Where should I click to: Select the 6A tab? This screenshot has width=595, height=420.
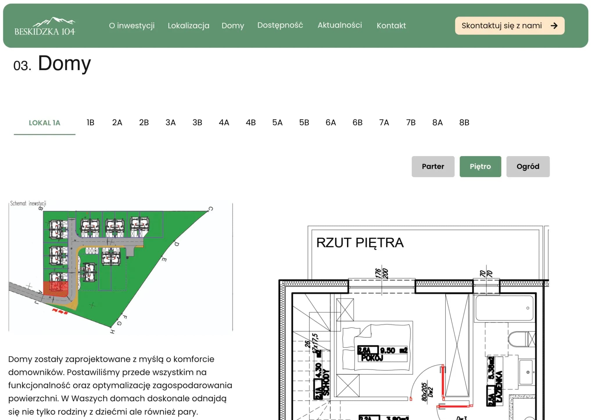(x=331, y=123)
